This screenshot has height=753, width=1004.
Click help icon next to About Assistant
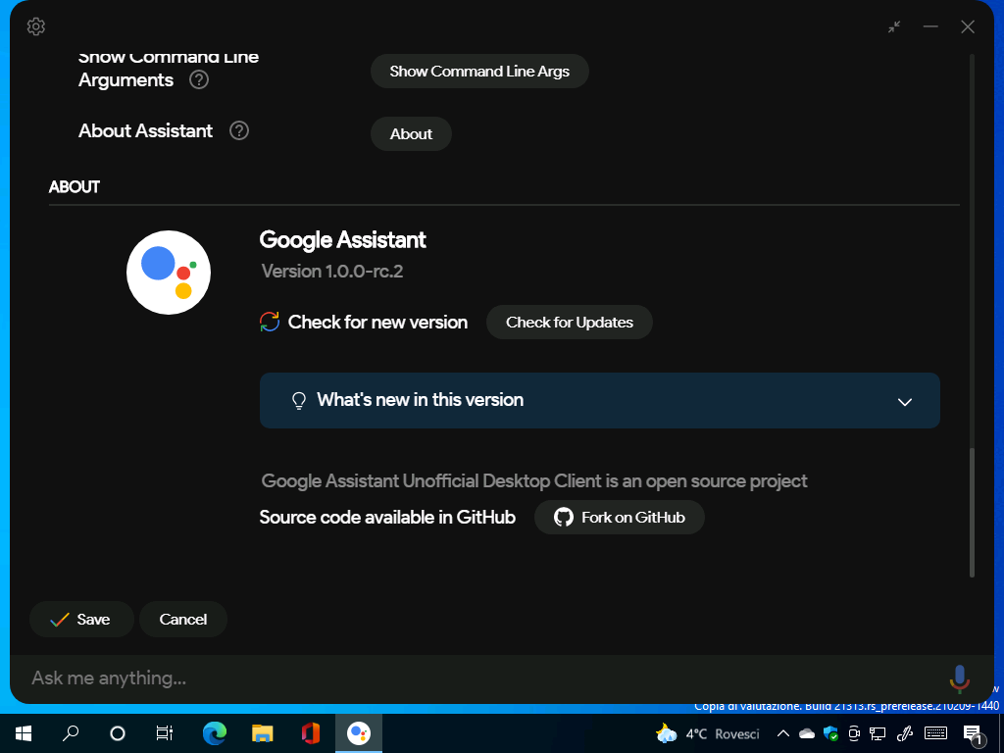(x=239, y=130)
